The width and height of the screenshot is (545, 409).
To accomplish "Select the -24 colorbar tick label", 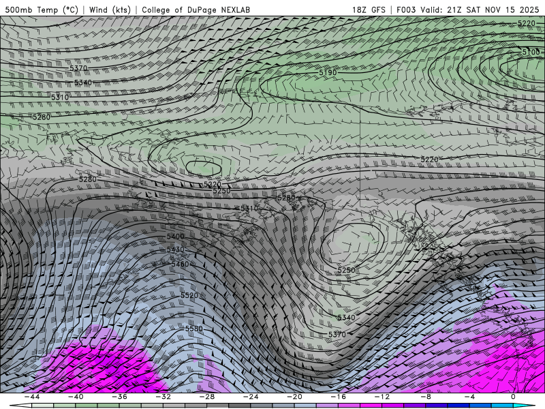I will point(251,397).
